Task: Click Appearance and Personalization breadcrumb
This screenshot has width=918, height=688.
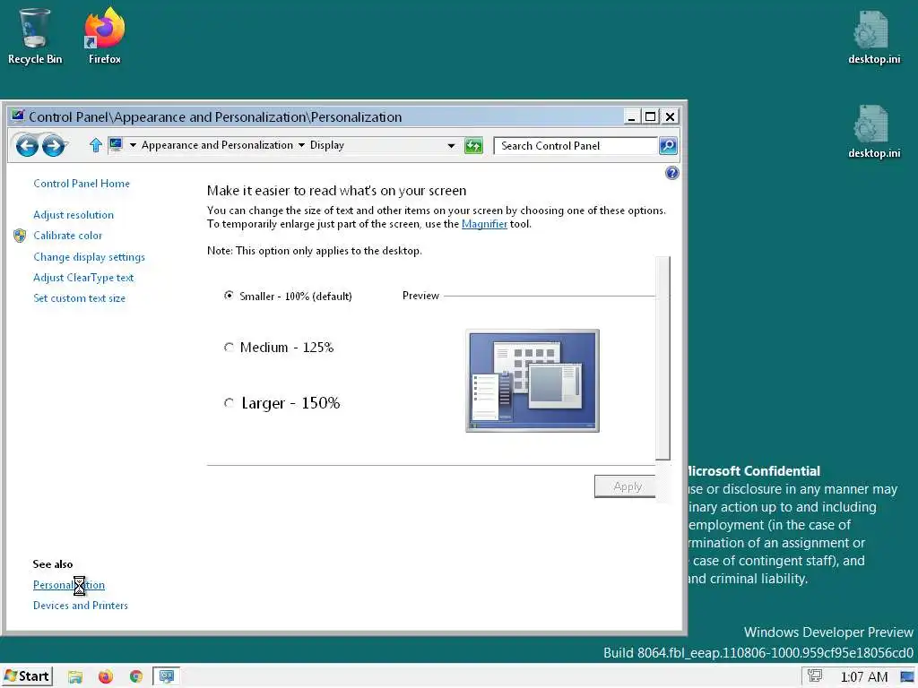Action: [x=217, y=145]
